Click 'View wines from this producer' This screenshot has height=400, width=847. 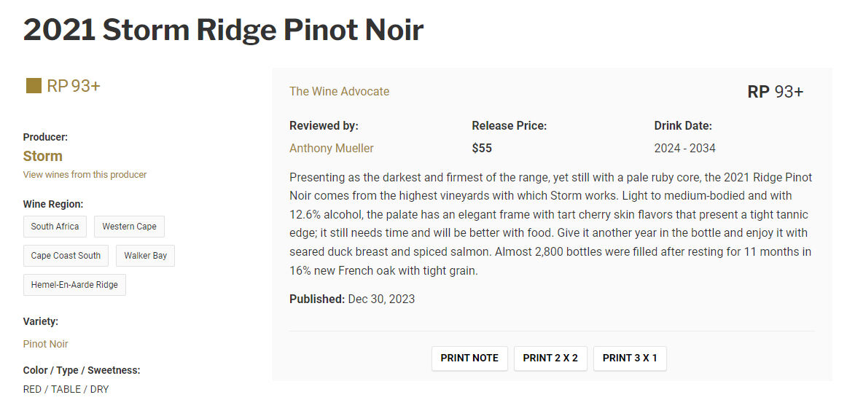pyautogui.click(x=85, y=175)
